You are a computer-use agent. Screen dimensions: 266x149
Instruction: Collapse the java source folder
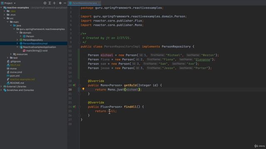(x=11, y=26)
